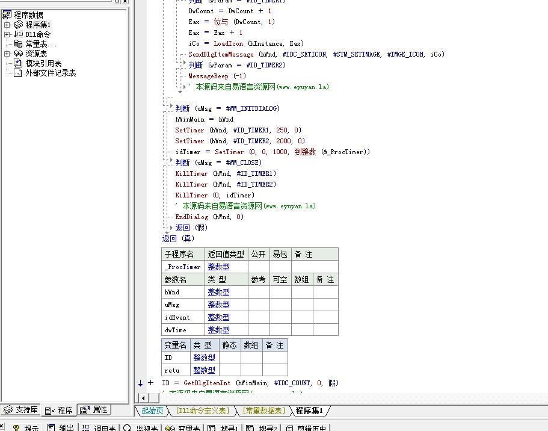Click the 支持库 tab book icon
Screen dimensions: 548x431
point(8,409)
